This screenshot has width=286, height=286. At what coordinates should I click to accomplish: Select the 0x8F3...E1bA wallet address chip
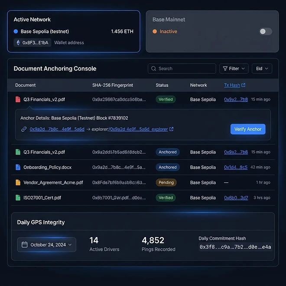32,42
